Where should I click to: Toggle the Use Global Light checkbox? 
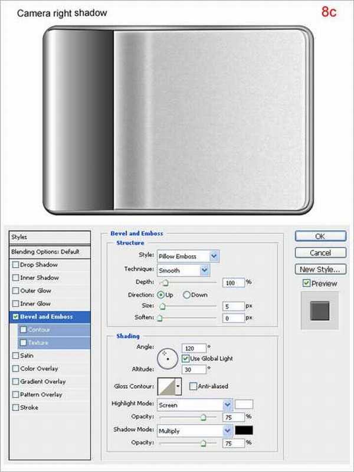point(186,359)
